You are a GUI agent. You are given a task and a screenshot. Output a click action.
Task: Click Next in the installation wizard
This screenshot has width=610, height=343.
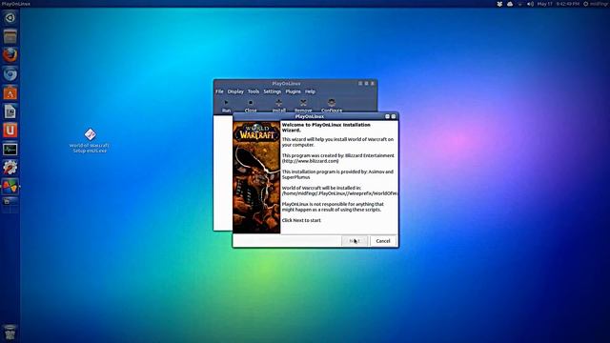[355, 241]
